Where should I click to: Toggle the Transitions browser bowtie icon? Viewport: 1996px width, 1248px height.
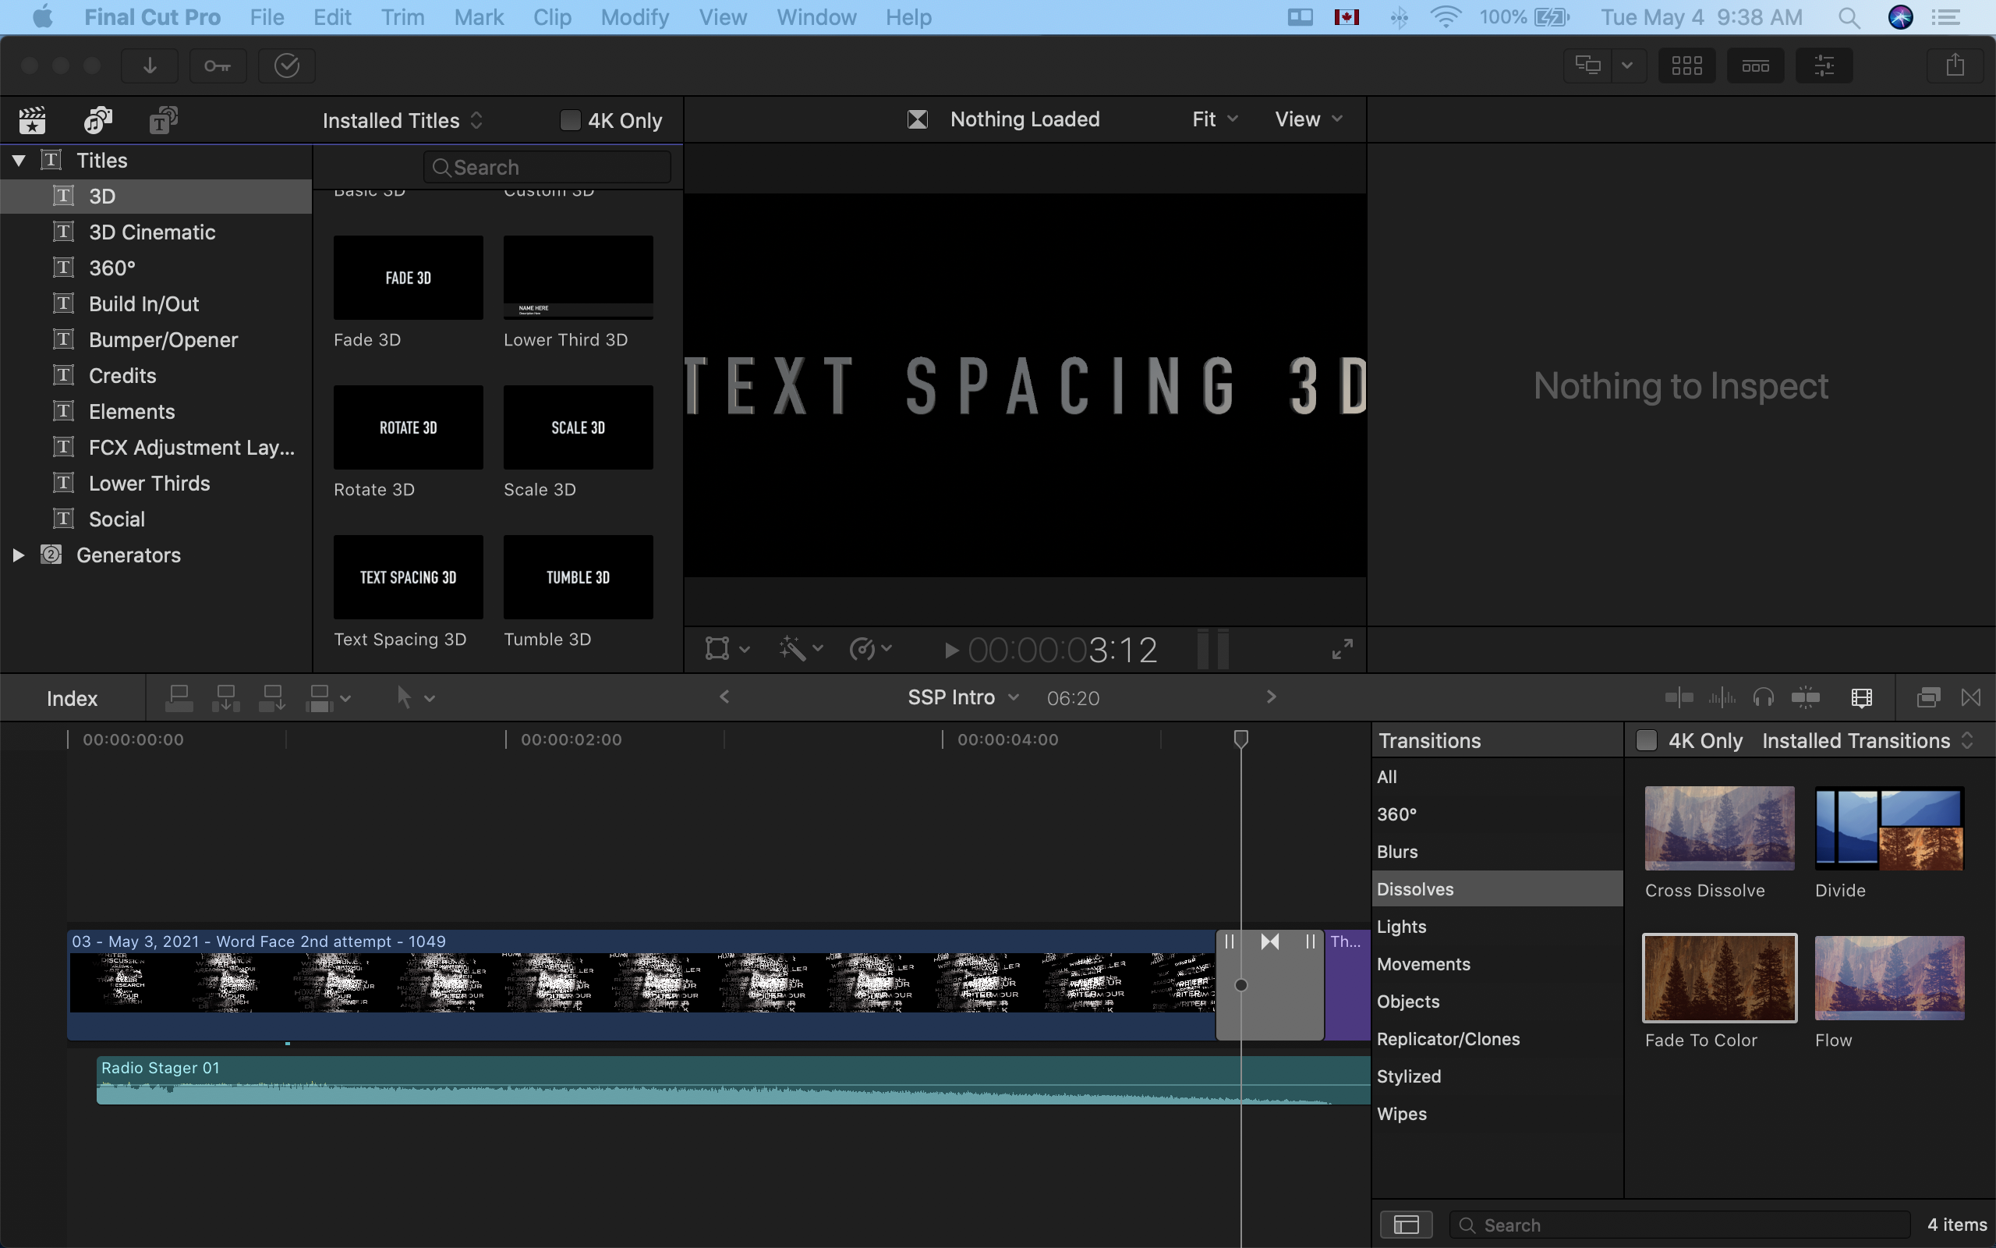click(1971, 698)
